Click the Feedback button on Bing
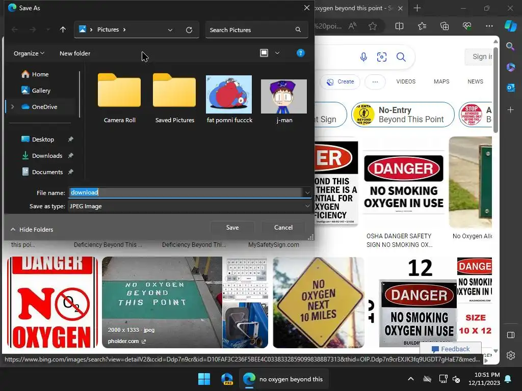522x391 pixels. click(451, 349)
